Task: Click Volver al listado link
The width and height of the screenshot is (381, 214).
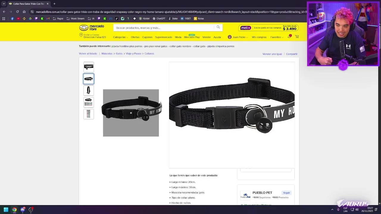Action: (88, 53)
